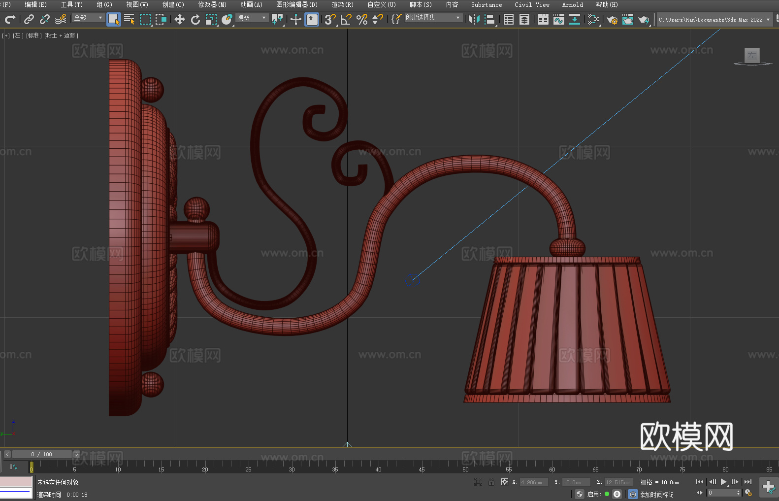Click the Unlink Selection icon
Viewport: 779px width, 501px height.
point(45,19)
